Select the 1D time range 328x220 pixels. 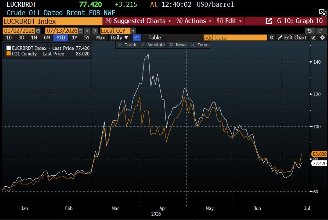(x=9, y=38)
